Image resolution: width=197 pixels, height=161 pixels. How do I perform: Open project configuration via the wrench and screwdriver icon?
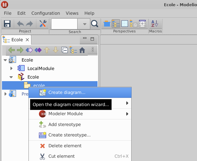43,24
